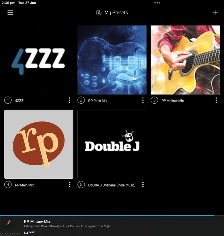Click the RP Mellow Mix preset label
The width and height of the screenshot is (224, 236).
[173, 101]
